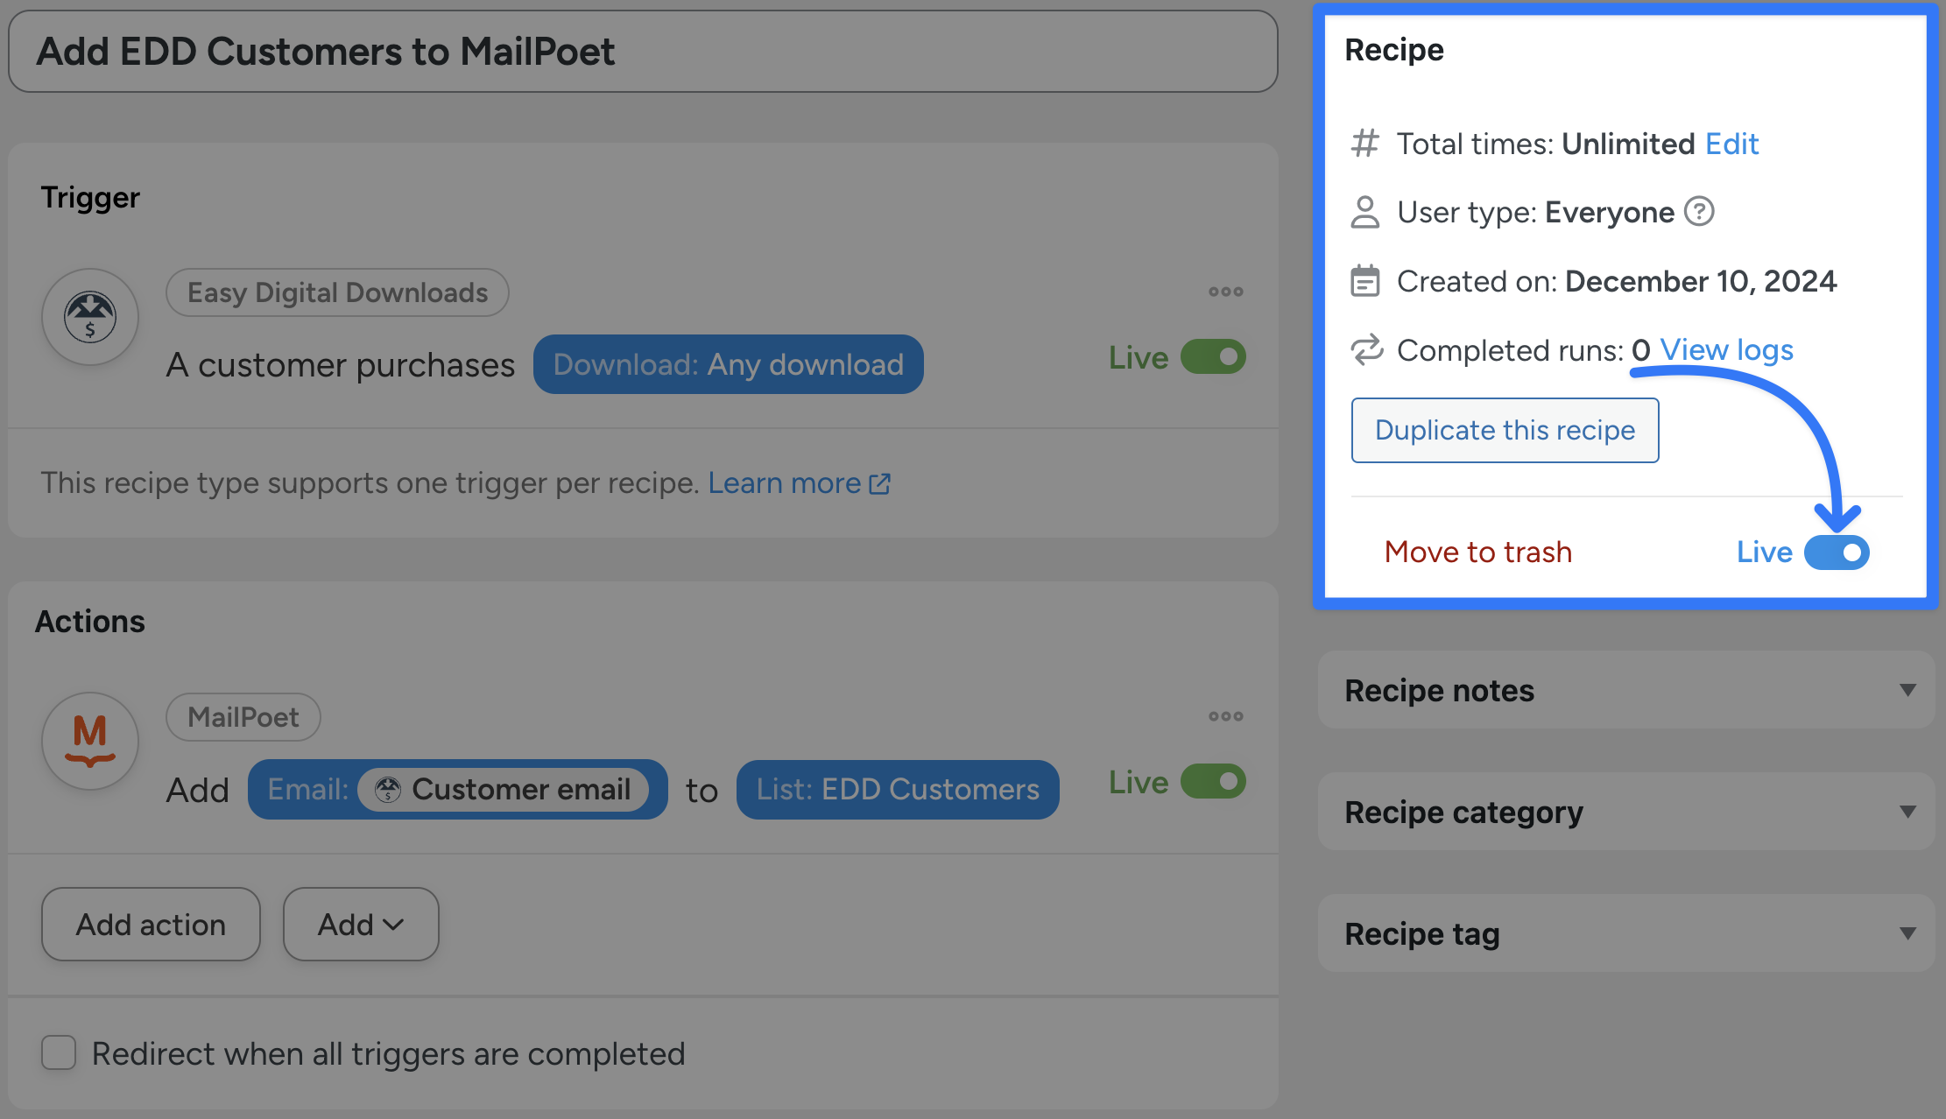The image size is (1946, 1119).
Task: Open the trigger's three-dot options menu
Action: point(1225,292)
